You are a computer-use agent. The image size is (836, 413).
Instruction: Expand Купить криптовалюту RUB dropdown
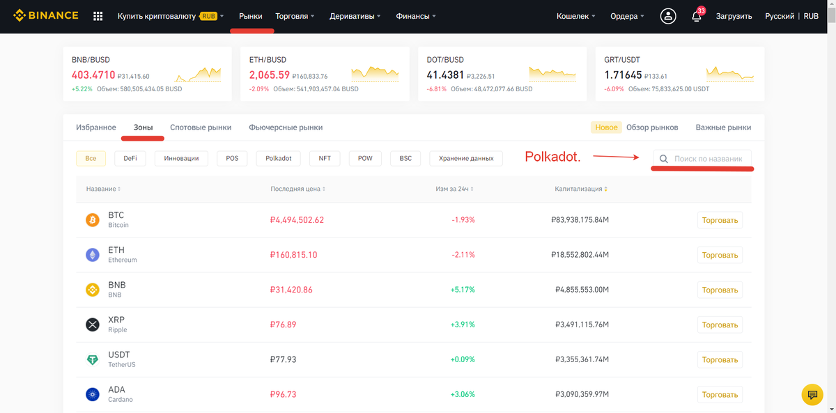[171, 16]
